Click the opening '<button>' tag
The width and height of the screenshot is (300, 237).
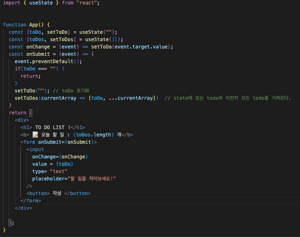38,193
